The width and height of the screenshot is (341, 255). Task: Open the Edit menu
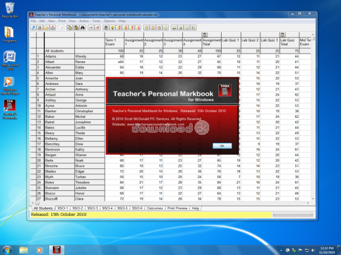click(42, 21)
